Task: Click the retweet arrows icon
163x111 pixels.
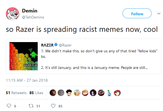Action: (x=31, y=106)
